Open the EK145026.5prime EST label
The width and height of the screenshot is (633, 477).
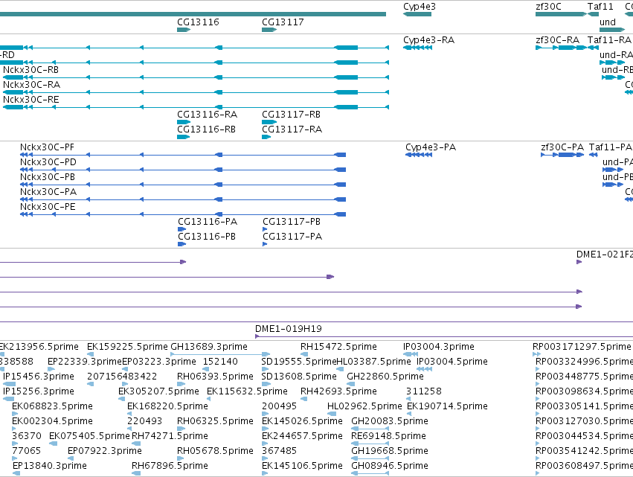coord(302,421)
